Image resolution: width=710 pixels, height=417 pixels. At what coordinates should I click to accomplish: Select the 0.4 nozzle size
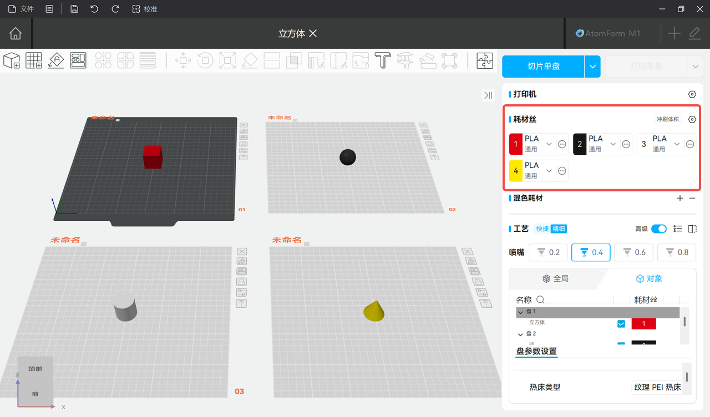pyautogui.click(x=591, y=252)
